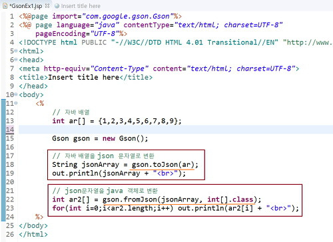The height and width of the screenshot is (242, 333).
Task: Click the int ar[] = {1,2,3,4,5,6,7,8,9}; line
Action: (117, 121)
